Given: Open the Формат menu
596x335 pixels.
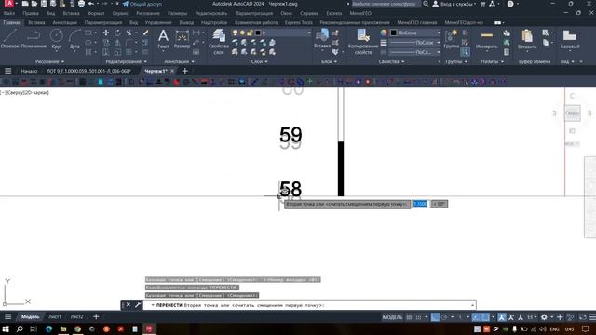Looking at the screenshot, I should click(x=96, y=13).
